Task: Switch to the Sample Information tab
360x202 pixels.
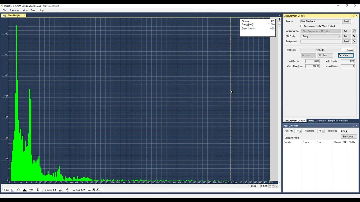Action: pos(337,121)
